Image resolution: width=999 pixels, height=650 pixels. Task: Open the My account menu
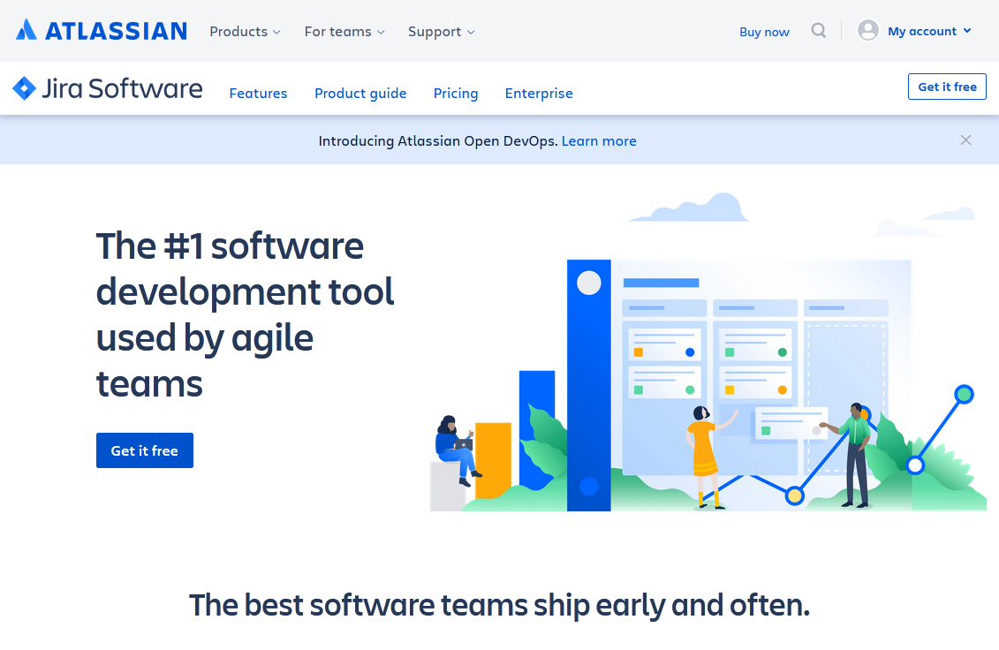929,31
